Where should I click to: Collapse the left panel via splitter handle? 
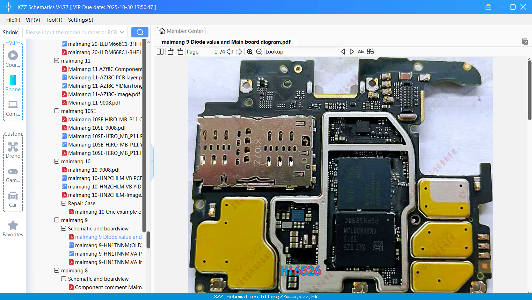(x=152, y=162)
